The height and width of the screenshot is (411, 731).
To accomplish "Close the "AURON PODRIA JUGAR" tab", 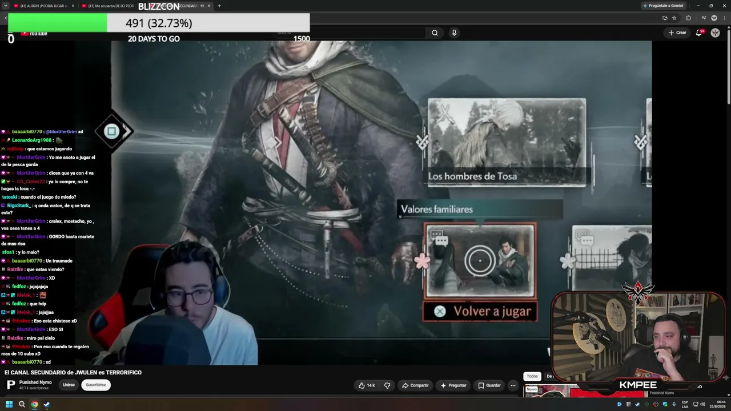I will [73, 6].
